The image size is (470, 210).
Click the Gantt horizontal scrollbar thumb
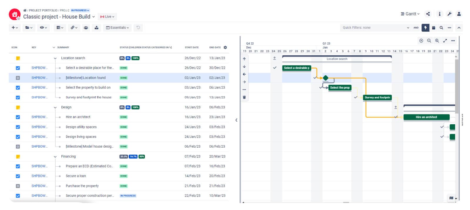point(346,202)
